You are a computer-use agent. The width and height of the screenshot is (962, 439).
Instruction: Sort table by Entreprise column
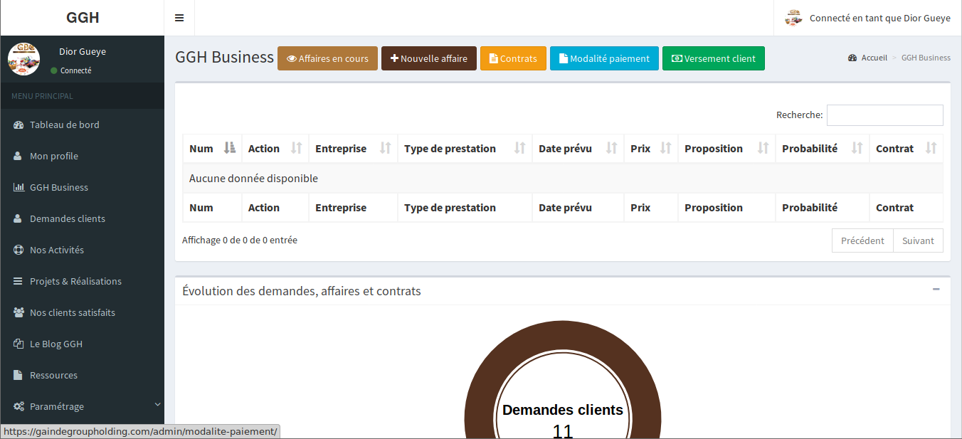[x=353, y=148]
